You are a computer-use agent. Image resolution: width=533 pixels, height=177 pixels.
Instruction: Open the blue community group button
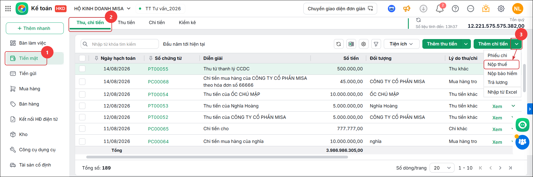[x=522, y=142]
